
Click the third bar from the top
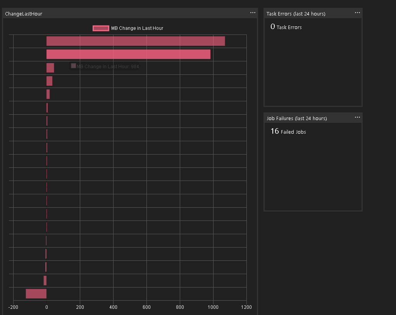click(x=50, y=68)
